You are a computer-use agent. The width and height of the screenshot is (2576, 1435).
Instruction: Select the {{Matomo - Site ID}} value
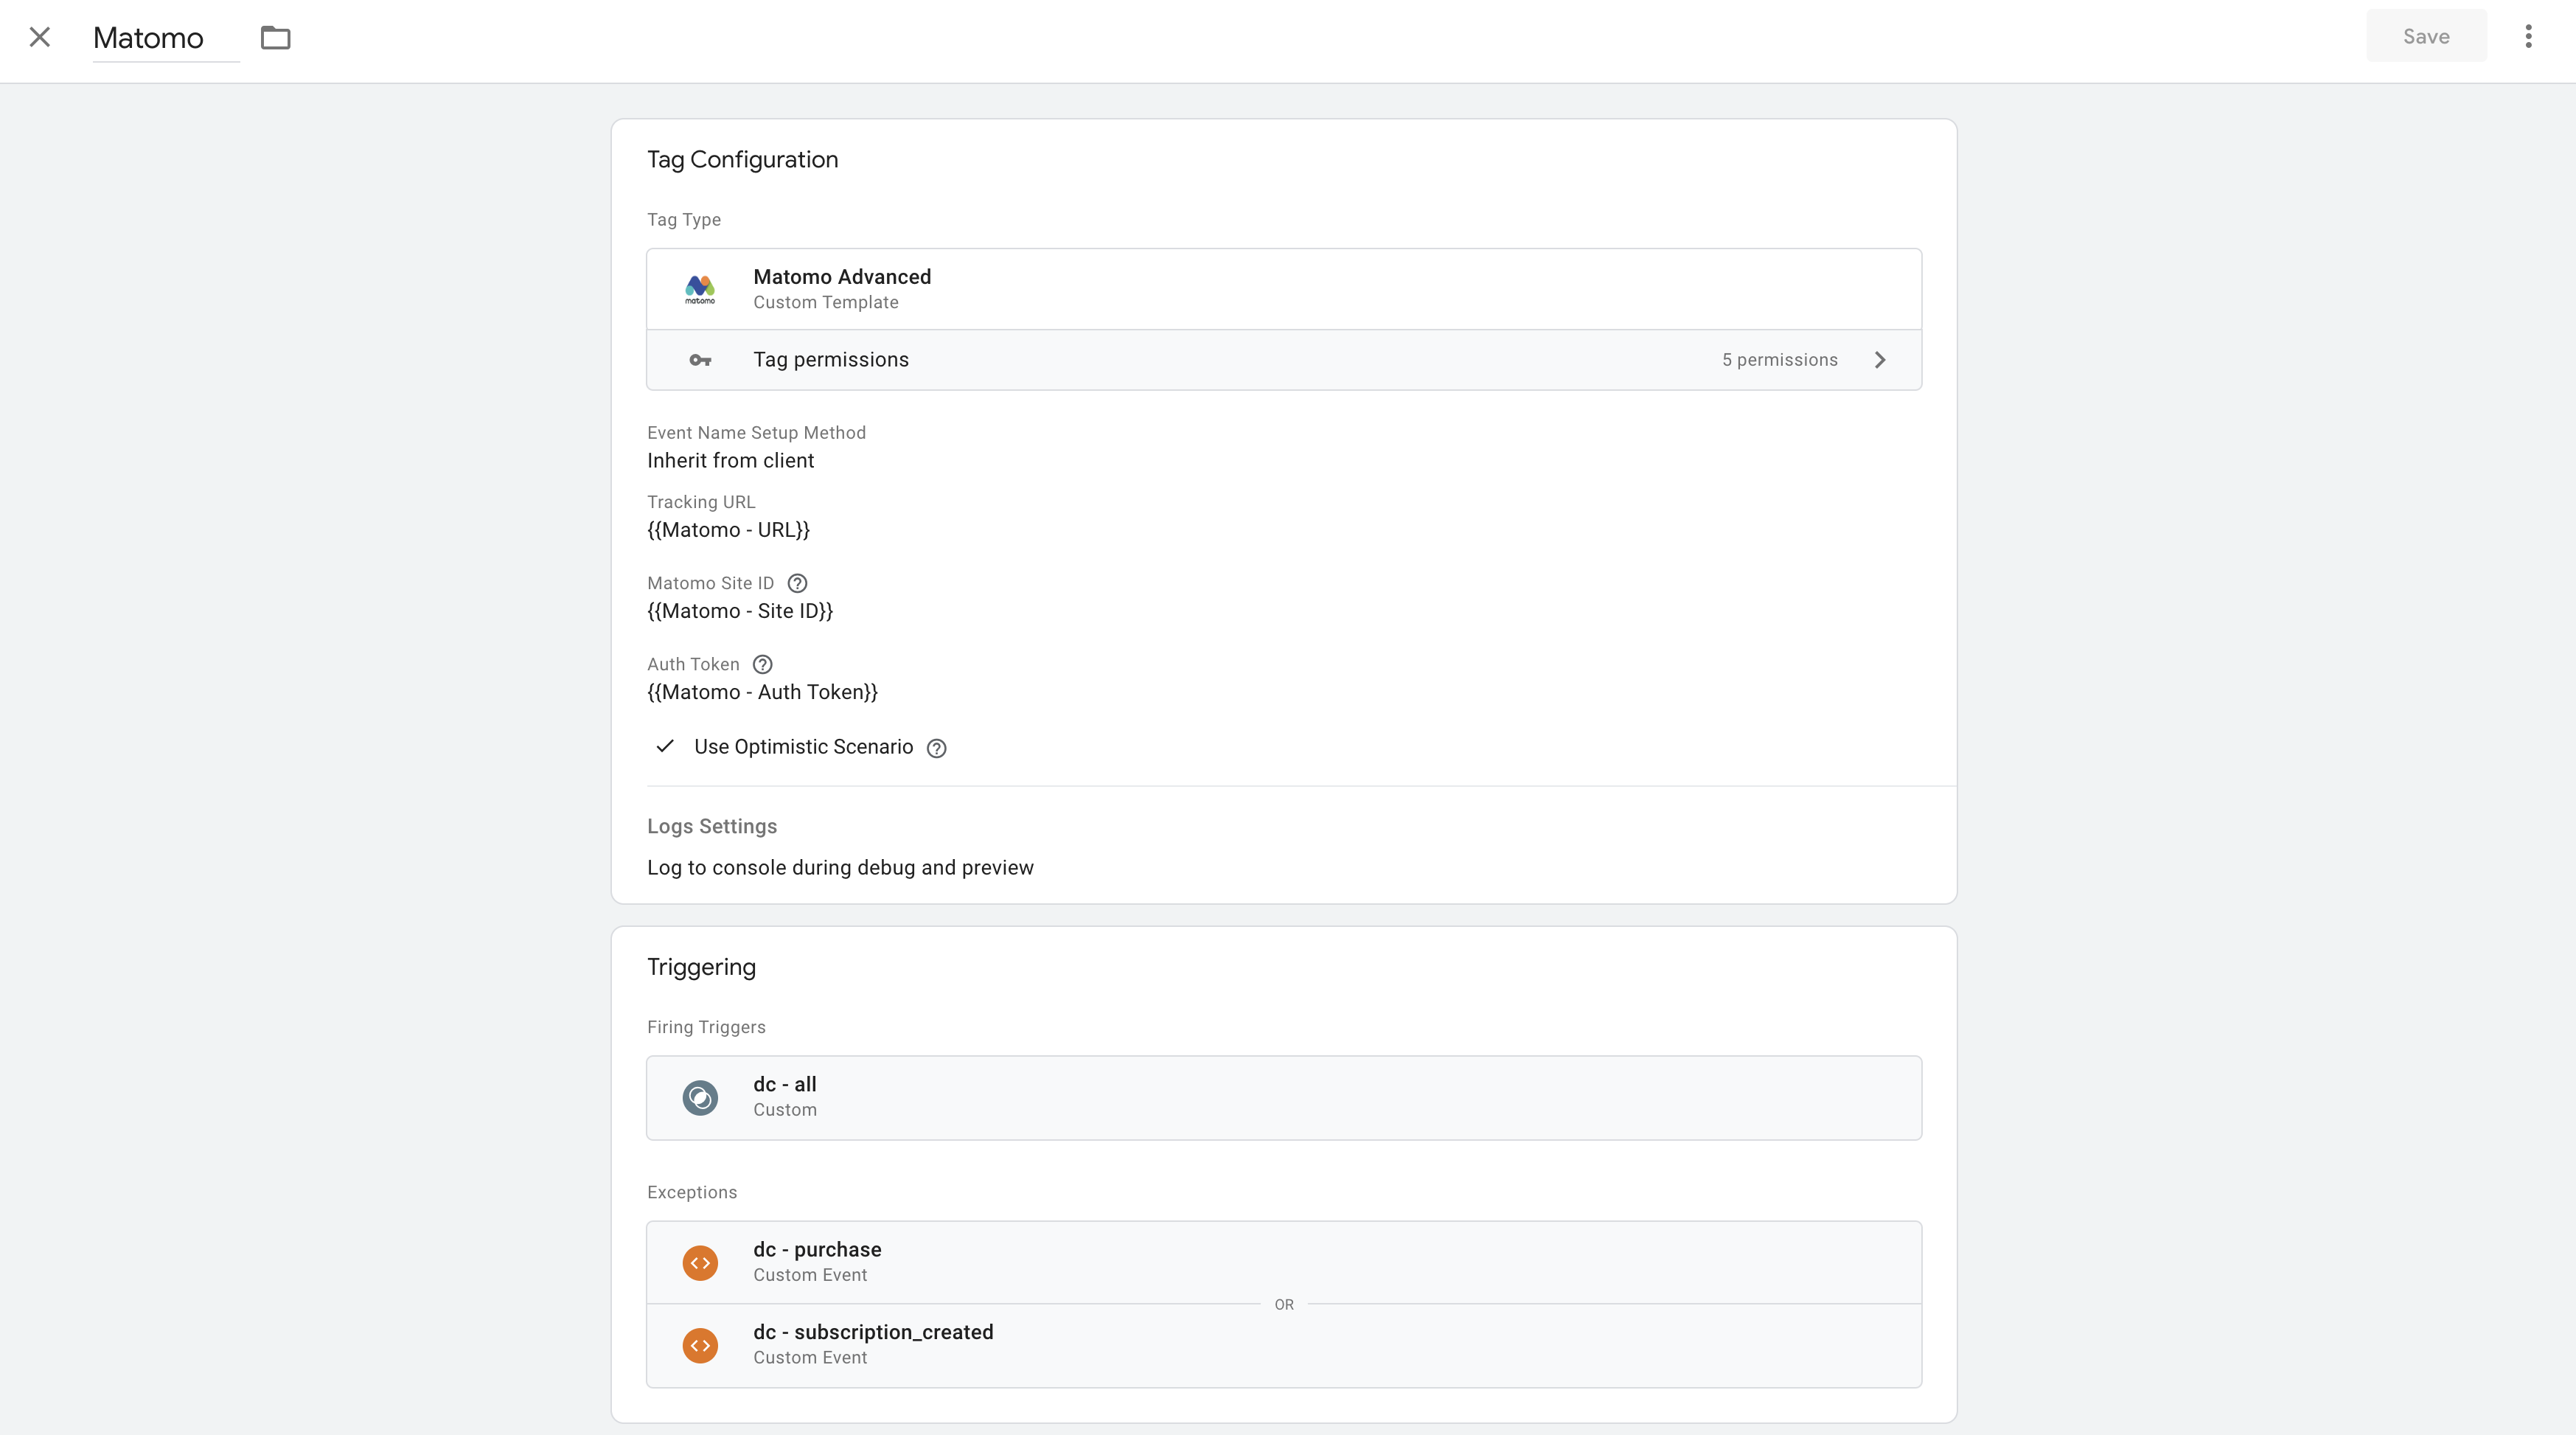[x=740, y=611]
